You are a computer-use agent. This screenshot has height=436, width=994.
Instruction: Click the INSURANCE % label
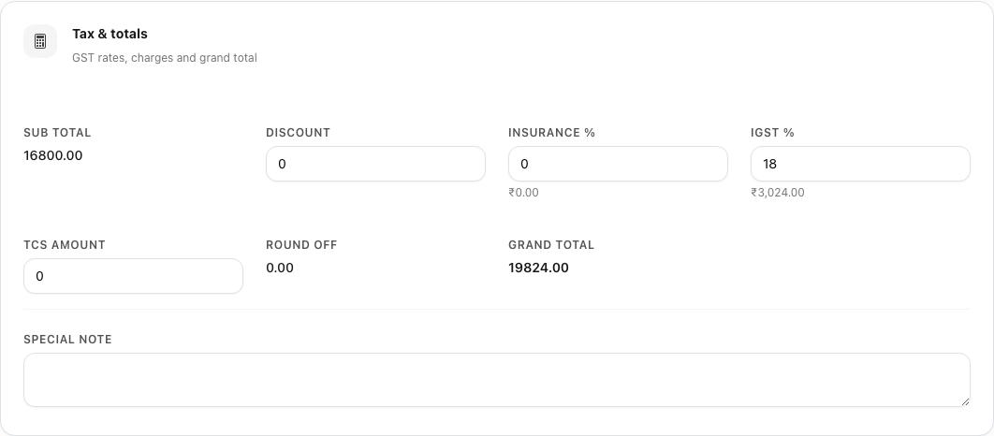click(551, 133)
